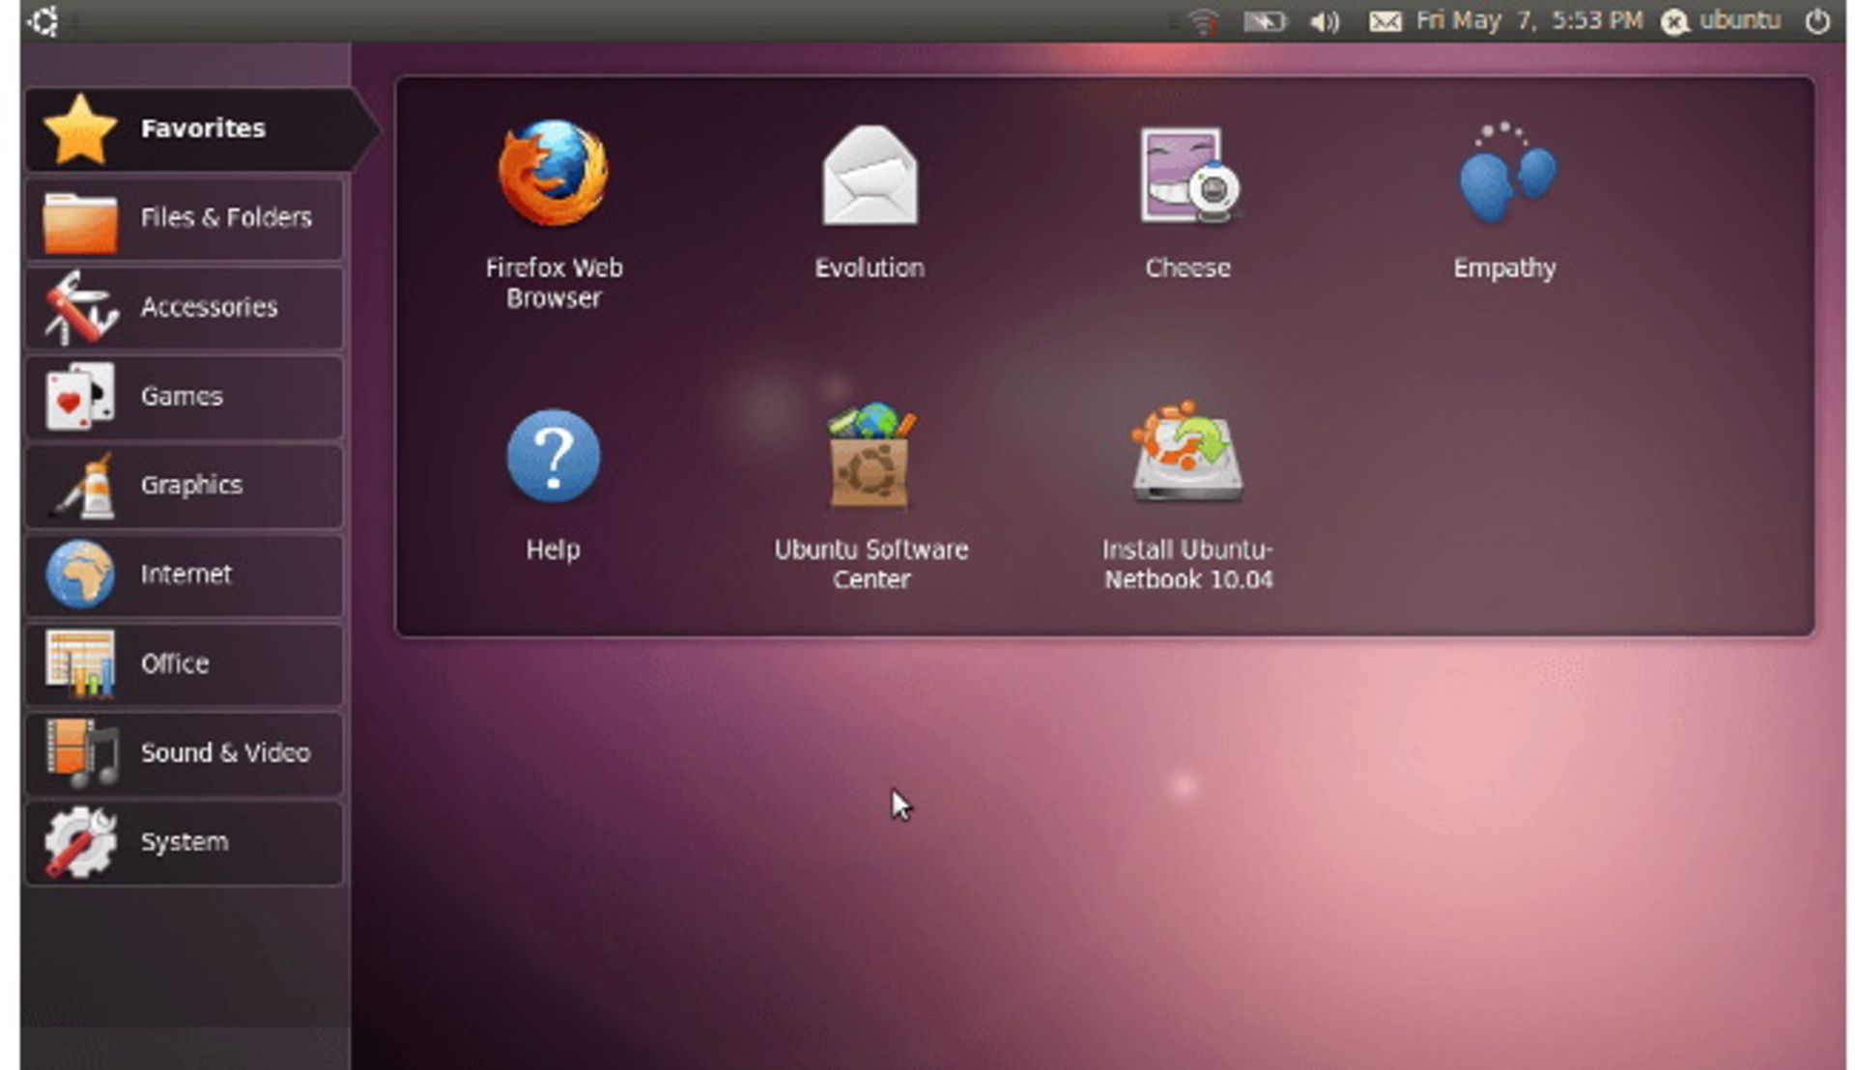
Task: Open the System category
Action: click(x=185, y=842)
